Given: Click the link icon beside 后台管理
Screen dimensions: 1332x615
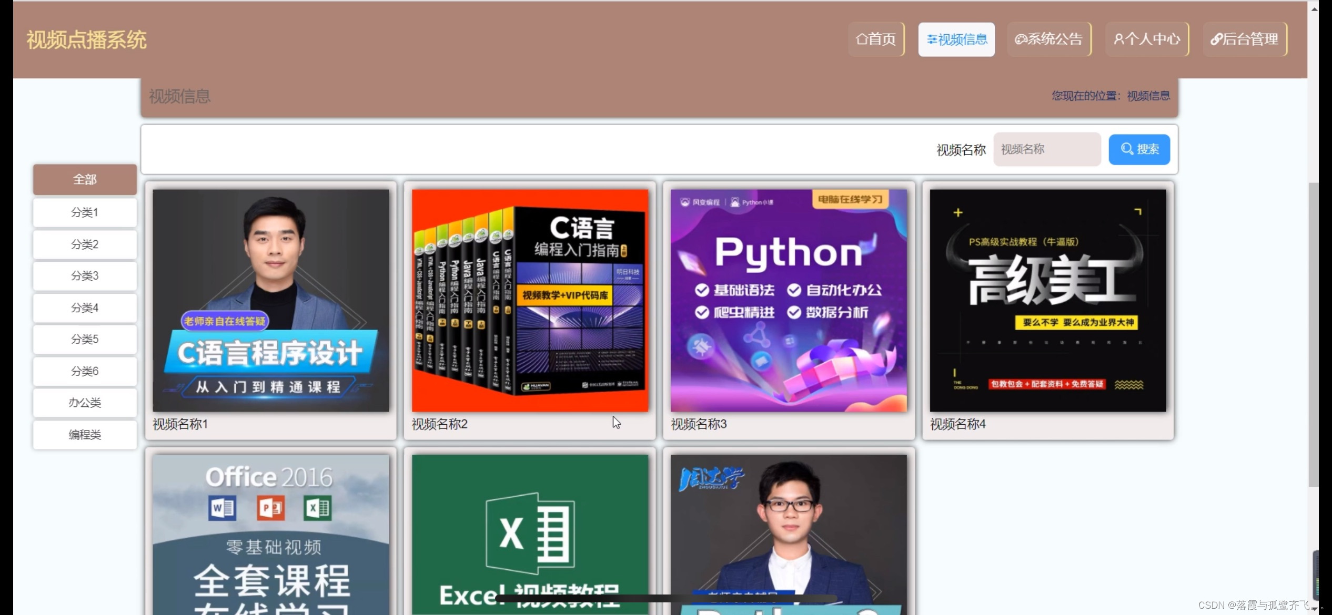Looking at the screenshot, I should coord(1216,39).
